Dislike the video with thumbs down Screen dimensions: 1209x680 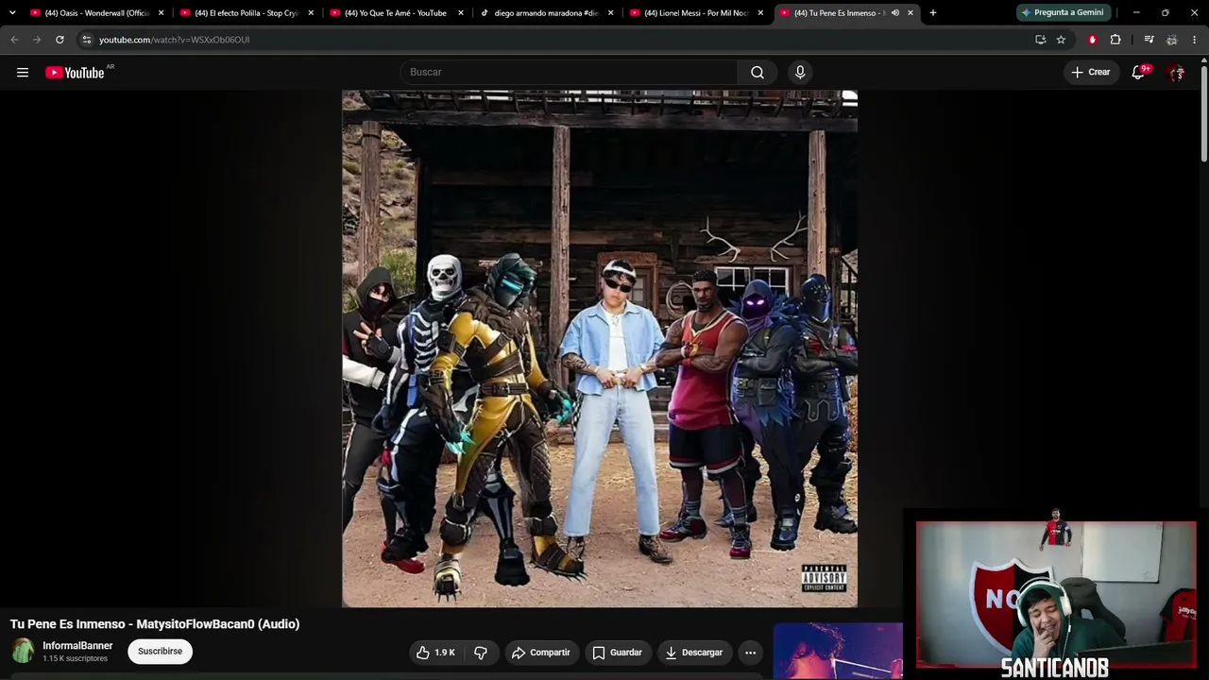coord(481,653)
